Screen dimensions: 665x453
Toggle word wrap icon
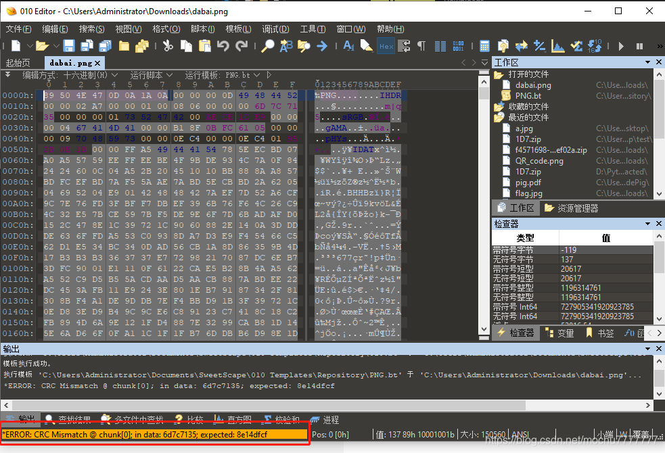[x=404, y=46]
